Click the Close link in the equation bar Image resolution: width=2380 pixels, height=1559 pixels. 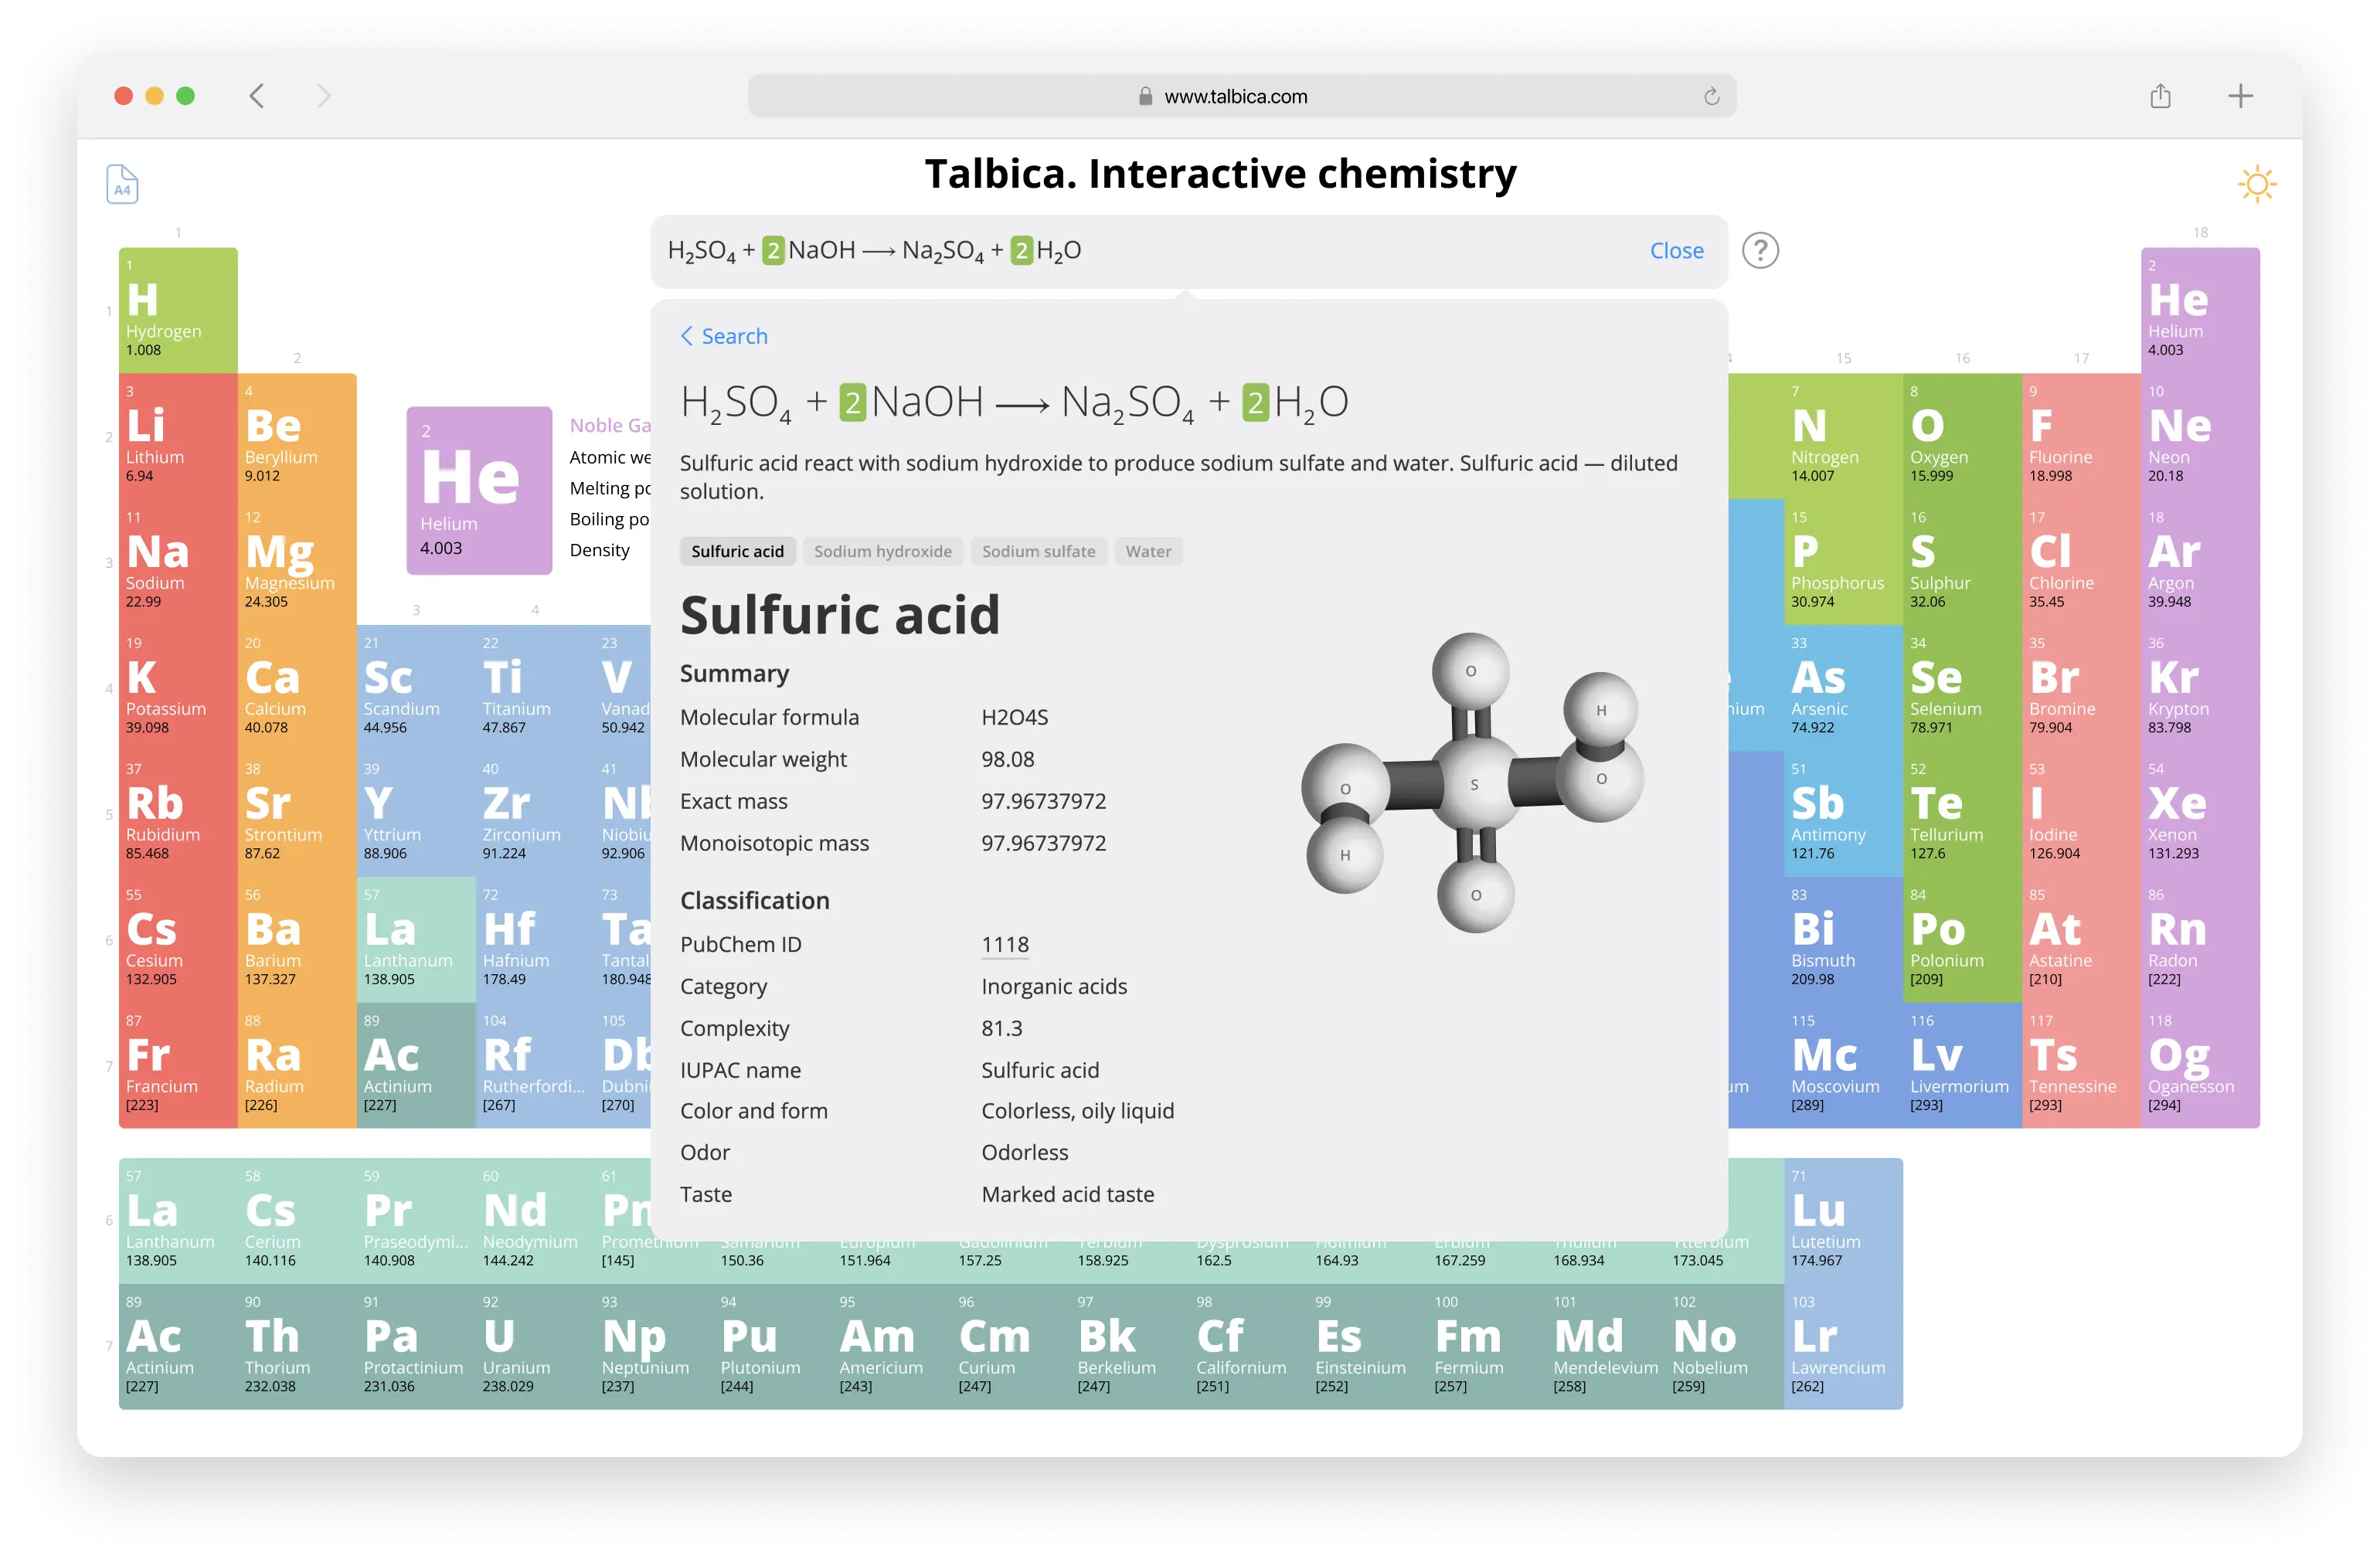(x=1676, y=251)
